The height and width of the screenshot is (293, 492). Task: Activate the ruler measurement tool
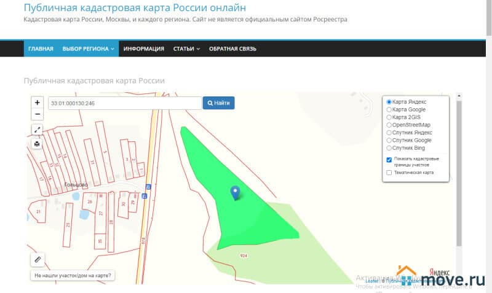(x=38, y=259)
